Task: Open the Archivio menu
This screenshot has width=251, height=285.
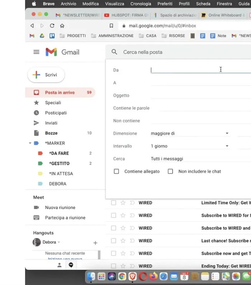Action: [68, 4]
